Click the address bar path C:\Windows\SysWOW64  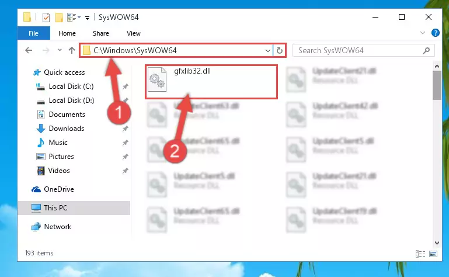pos(135,50)
